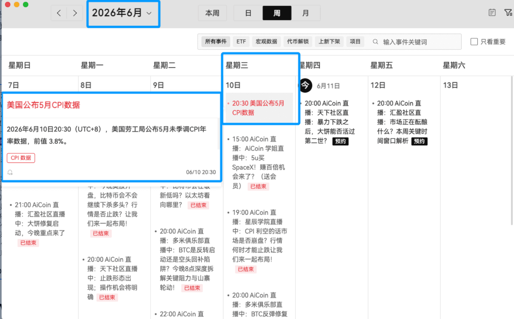Switch to 月 month view
Viewport: 514px width, 319px height.
pos(305,13)
